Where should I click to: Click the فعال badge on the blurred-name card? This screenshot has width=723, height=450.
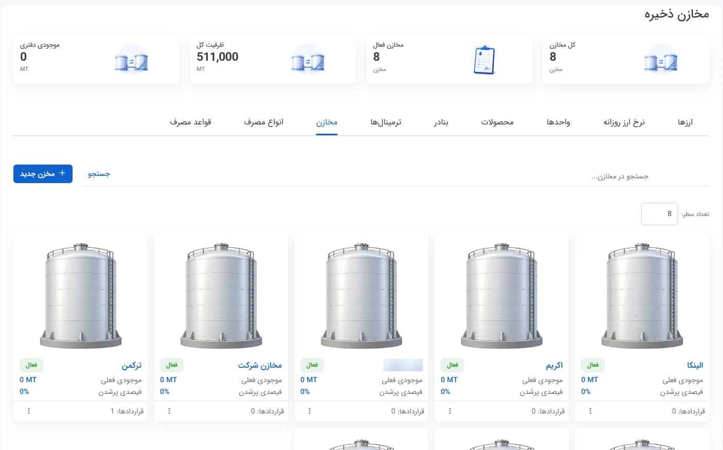[x=312, y=365]
